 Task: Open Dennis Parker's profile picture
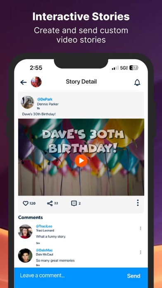click(28, 102)
